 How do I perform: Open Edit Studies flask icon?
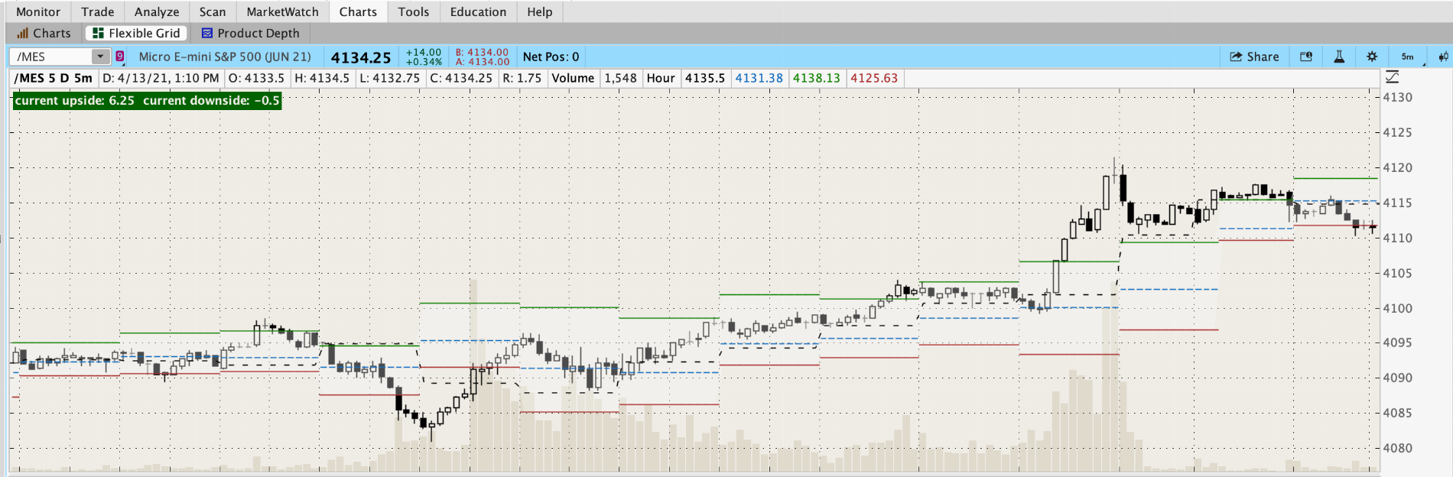[1339, 57]
